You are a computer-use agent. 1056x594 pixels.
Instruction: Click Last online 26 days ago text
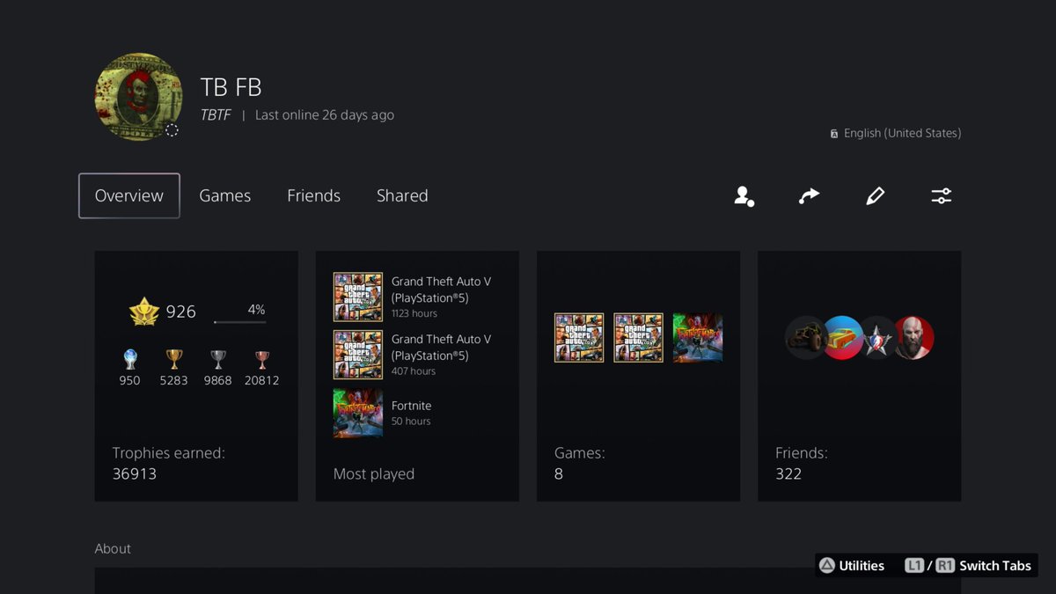pos(325,115)
